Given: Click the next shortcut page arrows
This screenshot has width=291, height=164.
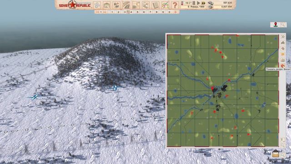Looking at the screenshot, I should coord(105,12).
